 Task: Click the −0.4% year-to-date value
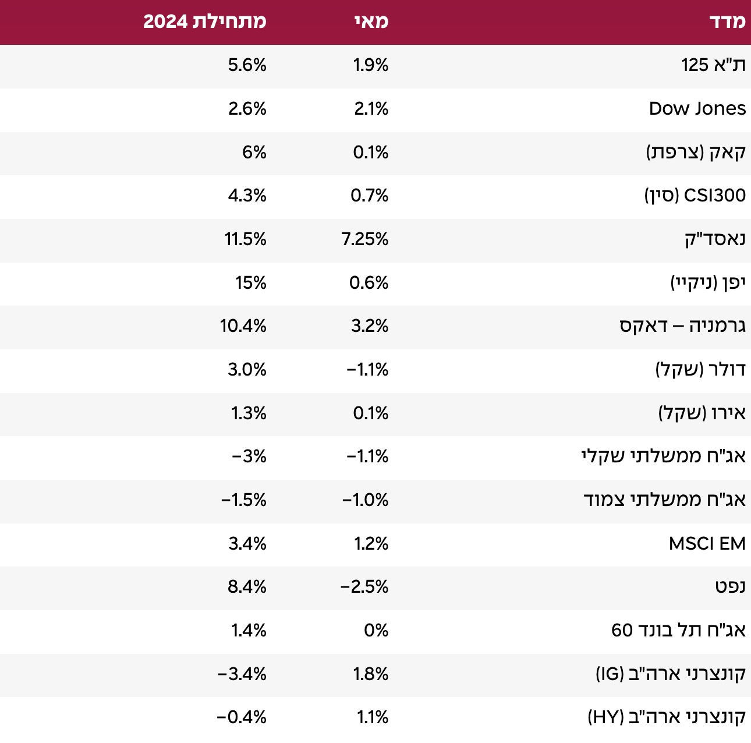coord(242,717)
